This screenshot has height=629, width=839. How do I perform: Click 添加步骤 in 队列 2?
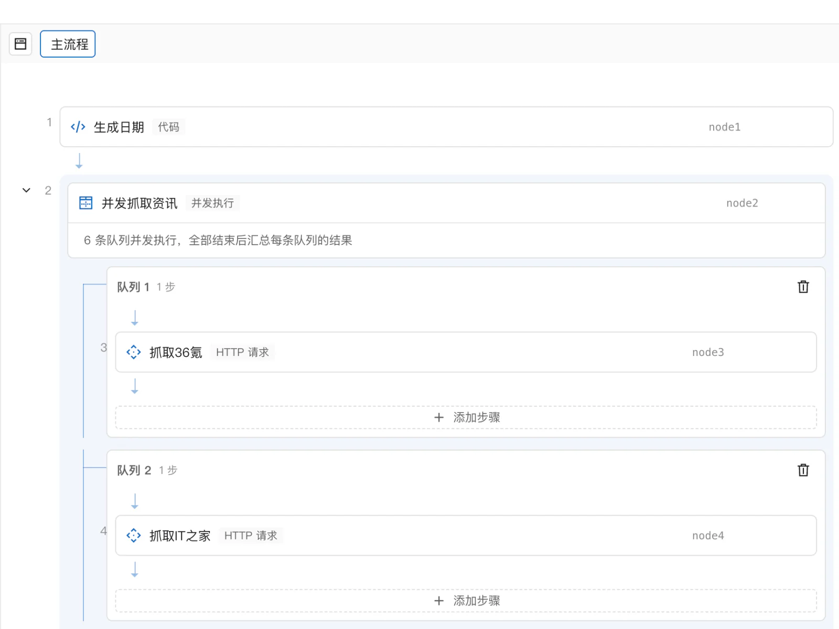[466, 601]
